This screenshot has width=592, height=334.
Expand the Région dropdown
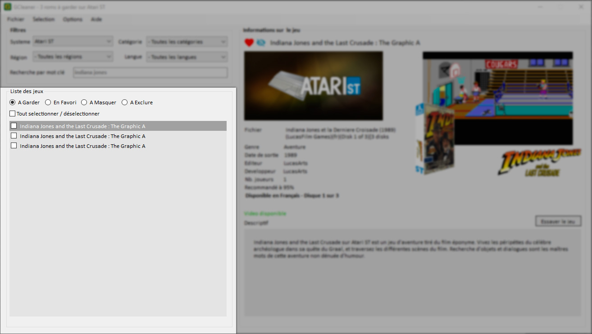click(x=73, y=57)
